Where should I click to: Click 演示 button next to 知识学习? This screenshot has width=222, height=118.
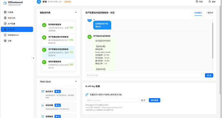(58, 91)
